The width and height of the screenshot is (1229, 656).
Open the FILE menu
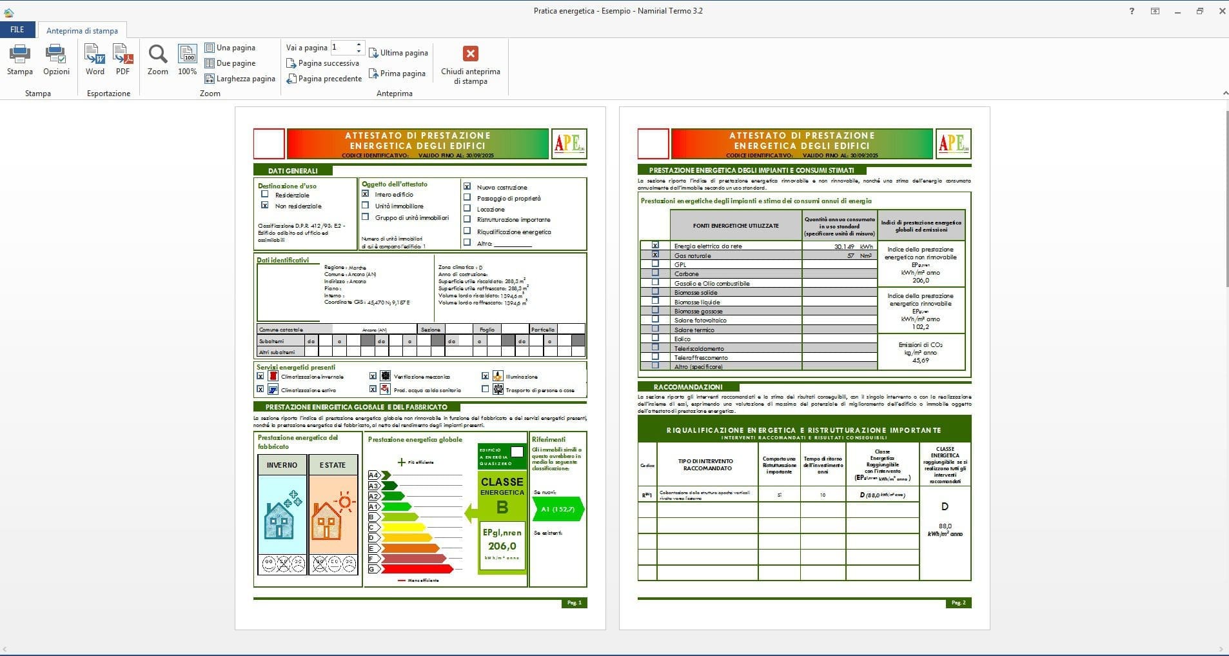(17, 30)
